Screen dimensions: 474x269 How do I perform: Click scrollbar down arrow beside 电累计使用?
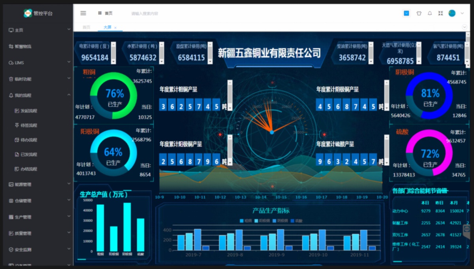113,62
